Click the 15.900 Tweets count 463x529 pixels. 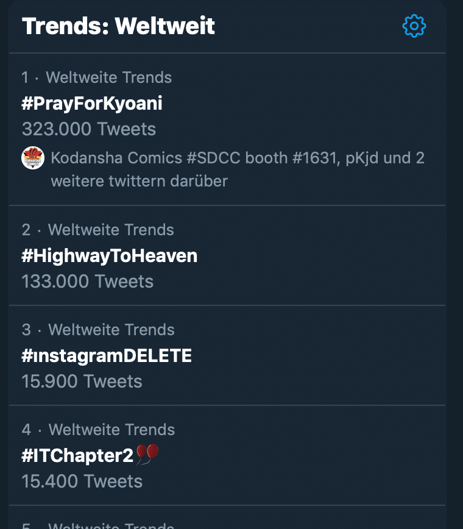click(x=82, y=382)
